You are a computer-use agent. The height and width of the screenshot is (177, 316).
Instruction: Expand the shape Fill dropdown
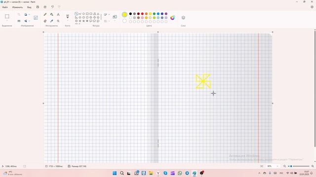click(109, 21)
